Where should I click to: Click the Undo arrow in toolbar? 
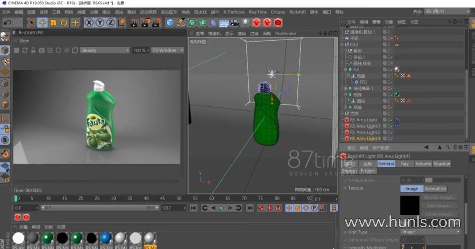[x=7, y=23]
